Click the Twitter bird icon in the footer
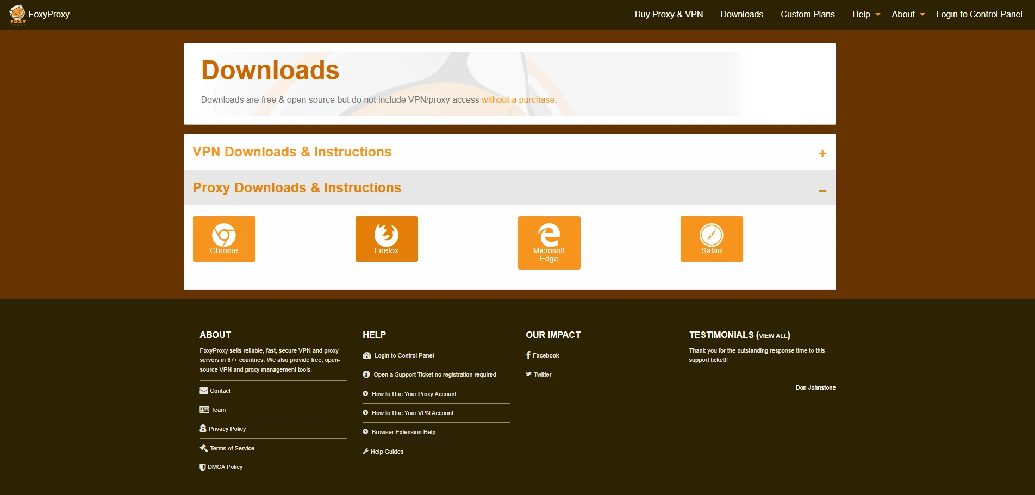1035x495 pixels. pos(528,374)
